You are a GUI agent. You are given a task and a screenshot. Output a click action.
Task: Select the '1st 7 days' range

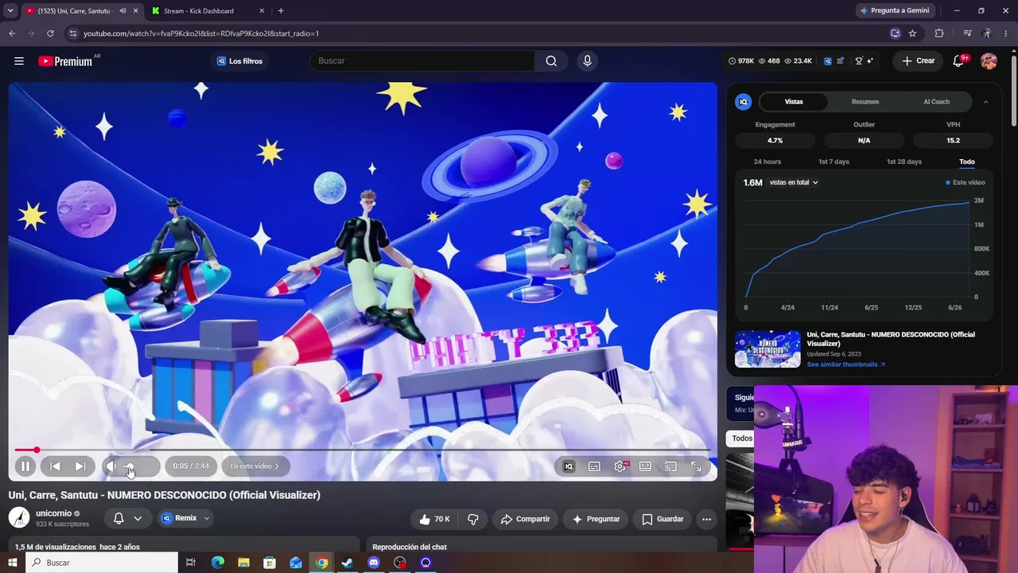point(833,162)
